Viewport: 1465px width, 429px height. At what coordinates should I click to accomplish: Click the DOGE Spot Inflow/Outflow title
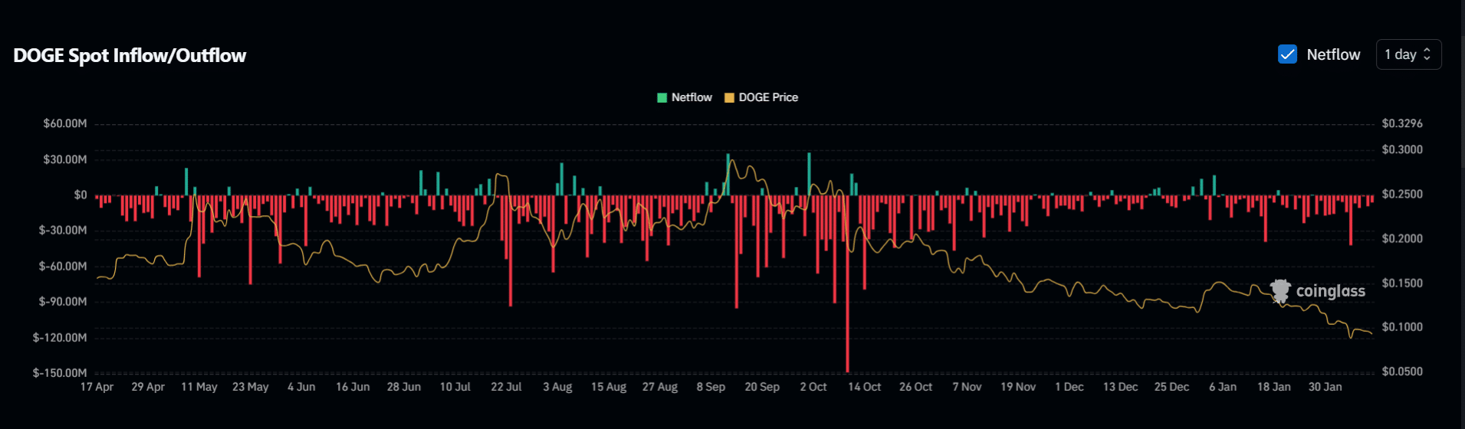coord(130,55)
